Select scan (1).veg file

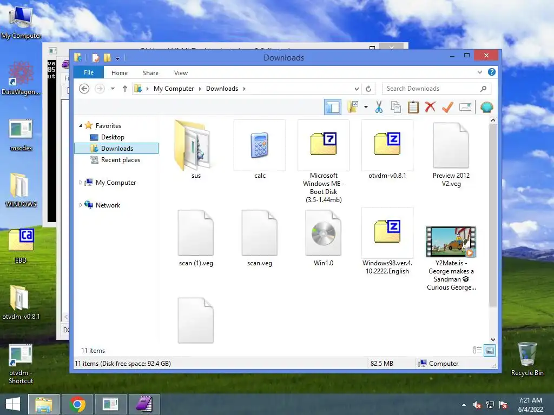pyautogui.click(x=196, y=238)
